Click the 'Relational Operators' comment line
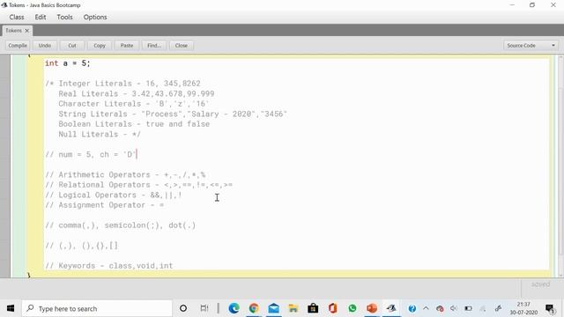Image resolution: width=564 pixels, height=317 pixels. click(139, 185)
